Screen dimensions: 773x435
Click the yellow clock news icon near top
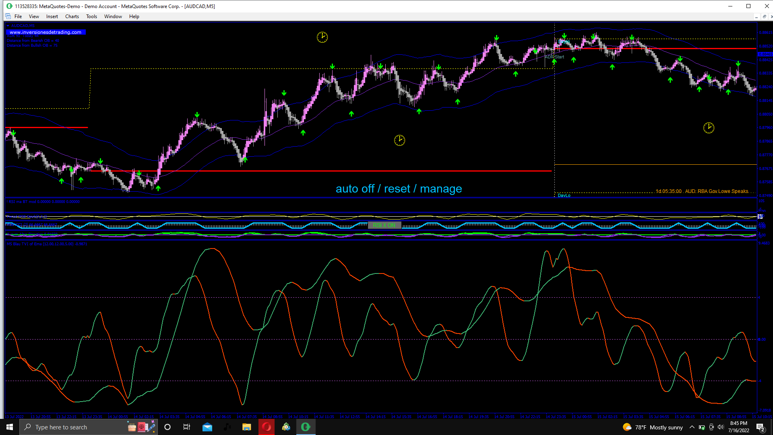point(322,37)
